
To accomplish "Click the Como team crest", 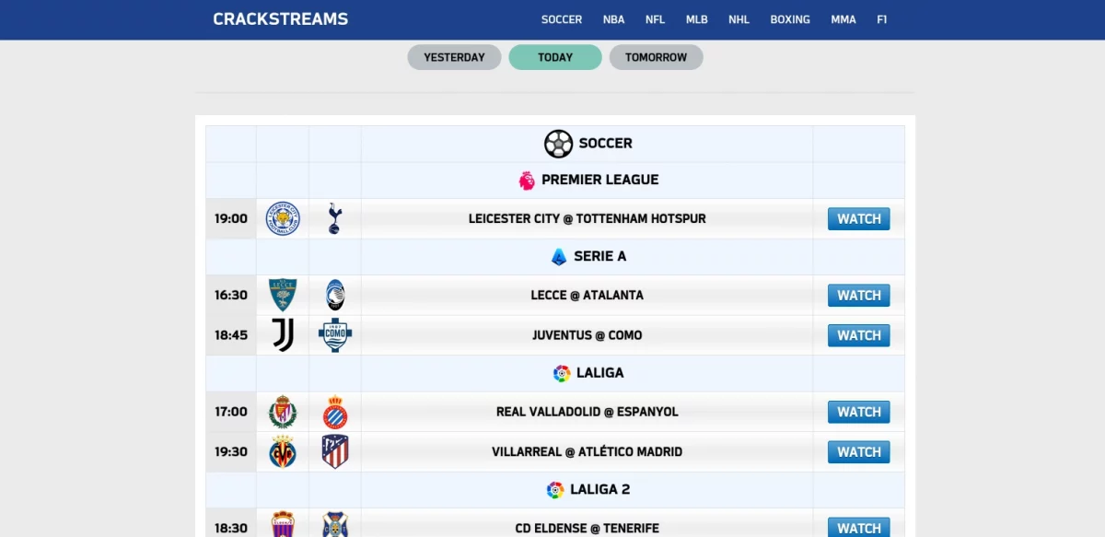I will 334,335.
